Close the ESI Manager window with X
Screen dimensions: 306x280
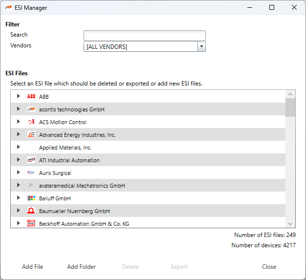click(294, 7)
